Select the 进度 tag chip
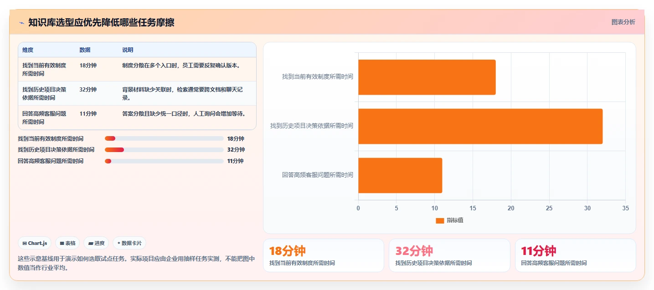Image resolution: width=654 pixels, height=290 pixels. 97,243
